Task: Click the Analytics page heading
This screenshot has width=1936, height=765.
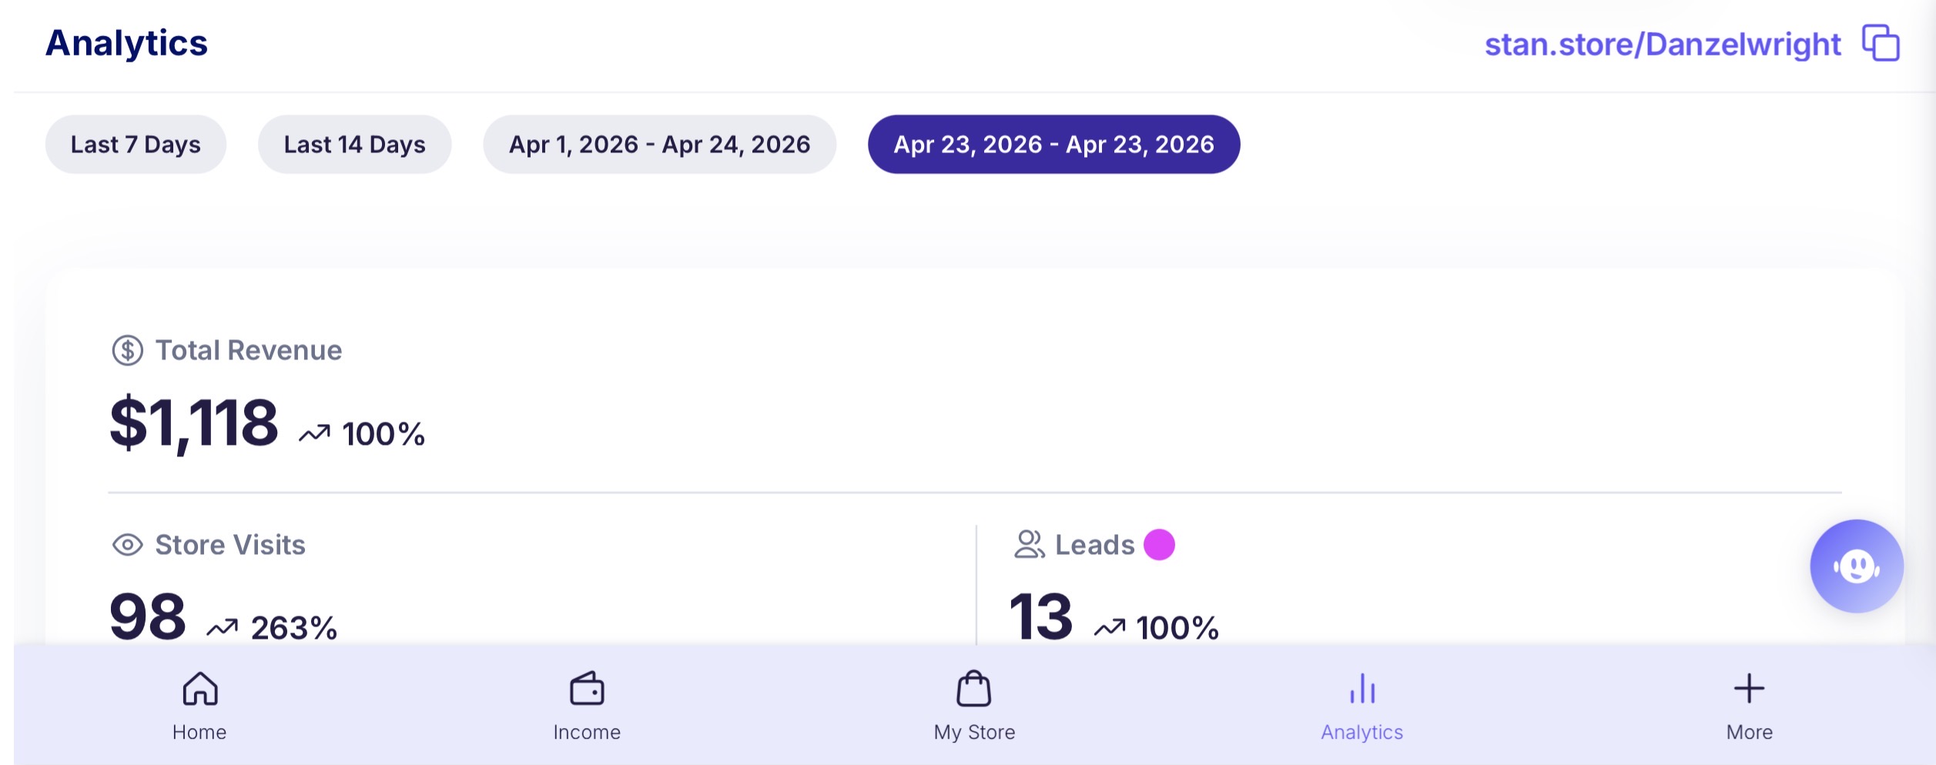Action: click(126, 43)
